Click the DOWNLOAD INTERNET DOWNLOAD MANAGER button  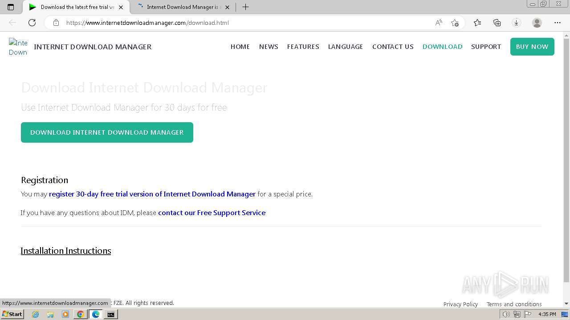(107, 132)
